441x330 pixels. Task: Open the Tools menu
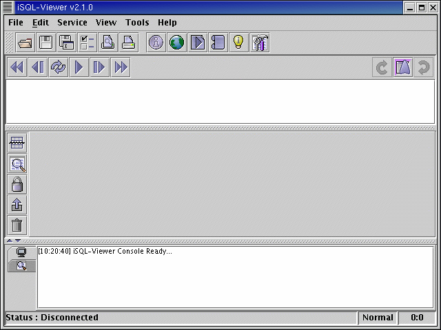pos(137,23)
